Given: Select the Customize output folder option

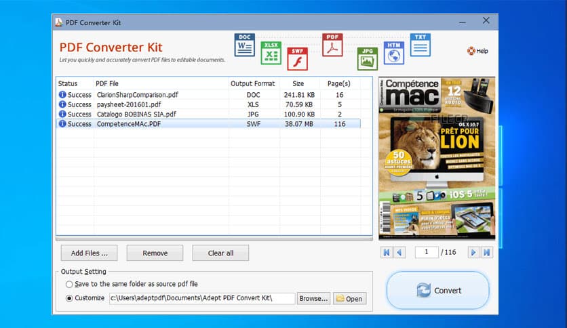Looking at the screenshot, I should click(x=69, y=298).
